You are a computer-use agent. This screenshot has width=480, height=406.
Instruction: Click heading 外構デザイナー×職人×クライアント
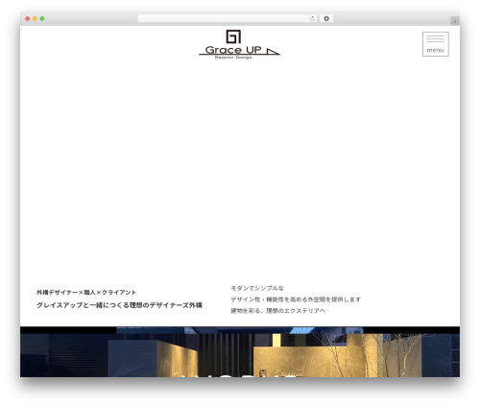click(86, 292)
